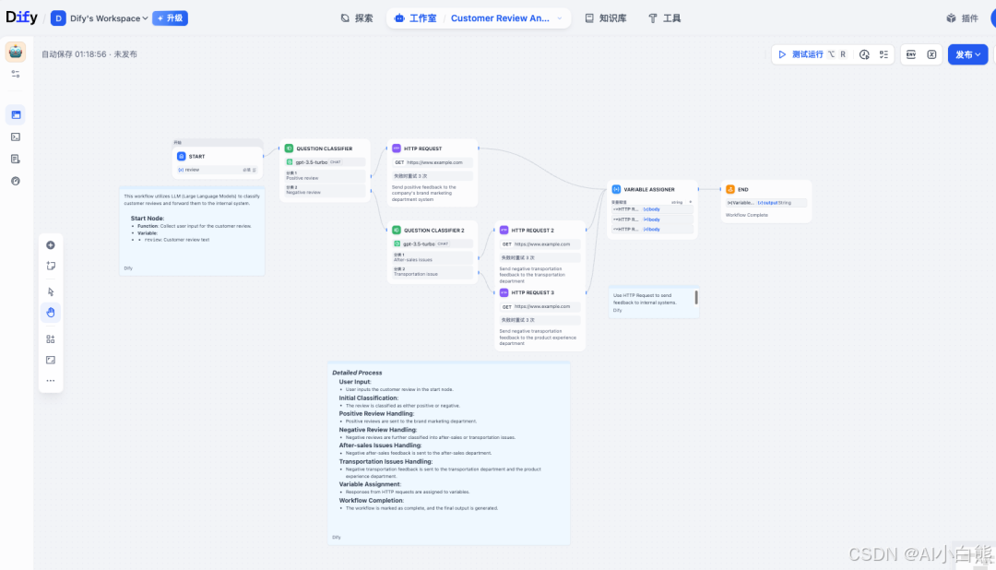Click the 失败时重试 3 次 row in HTTP REQUEST
Viewport: 996px width, 570px height.
(432, 176)
